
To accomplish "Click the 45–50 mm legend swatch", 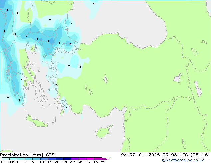I will pyautogui.click(x=98, y=159).
